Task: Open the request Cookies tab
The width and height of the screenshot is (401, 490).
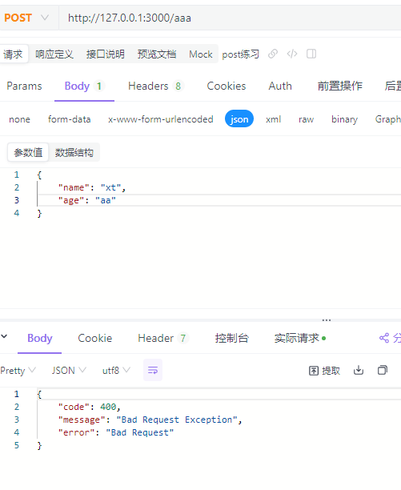Action: pos(227,86)
